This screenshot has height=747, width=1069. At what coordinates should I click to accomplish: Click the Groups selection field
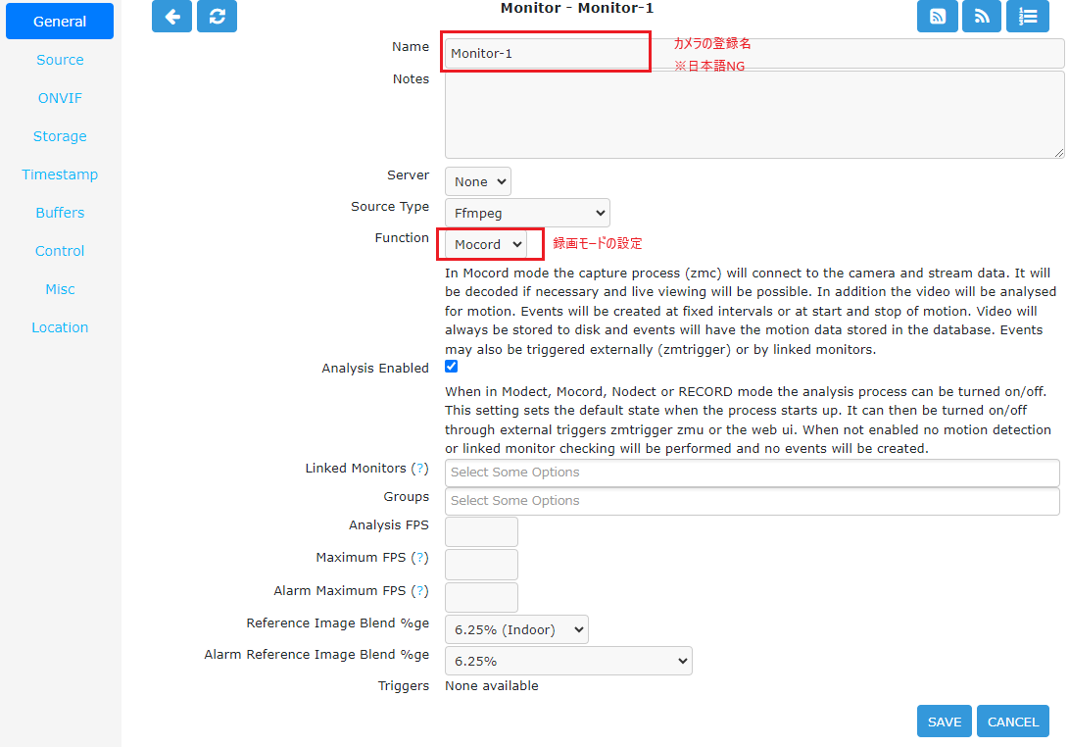point(752,501)
